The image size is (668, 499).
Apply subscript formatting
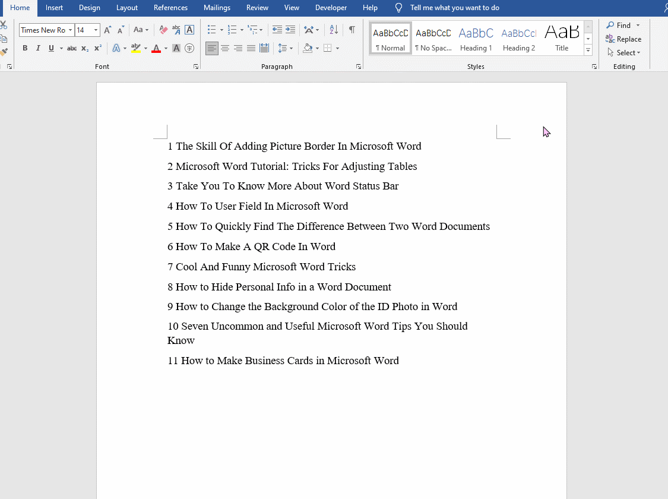(x=85, y=48)
